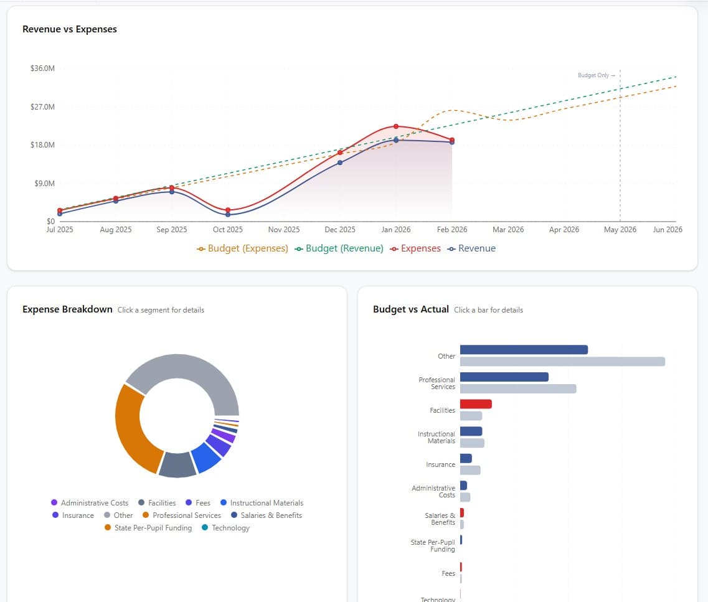Click the gray Insurance budget bar
708x602 pixels.
pos(470,470)
